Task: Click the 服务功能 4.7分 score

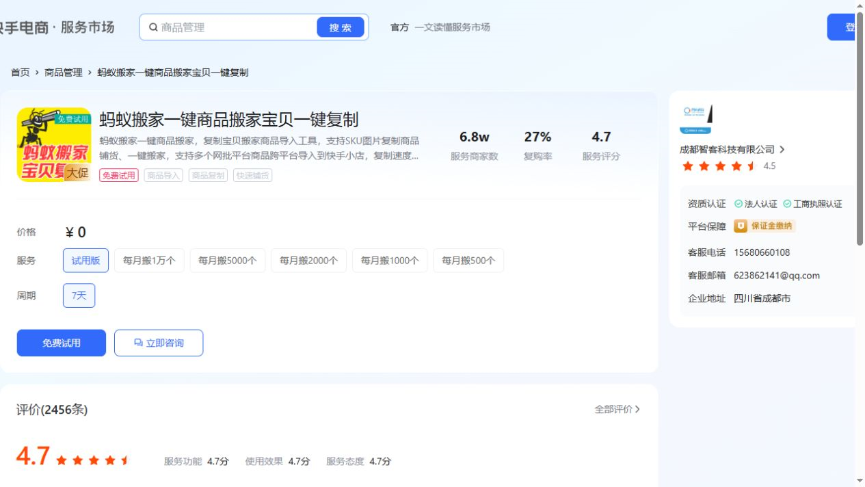Action: point(196,462)
